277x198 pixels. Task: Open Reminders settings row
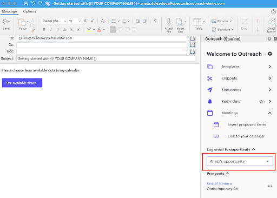click(x=239, y=101)
